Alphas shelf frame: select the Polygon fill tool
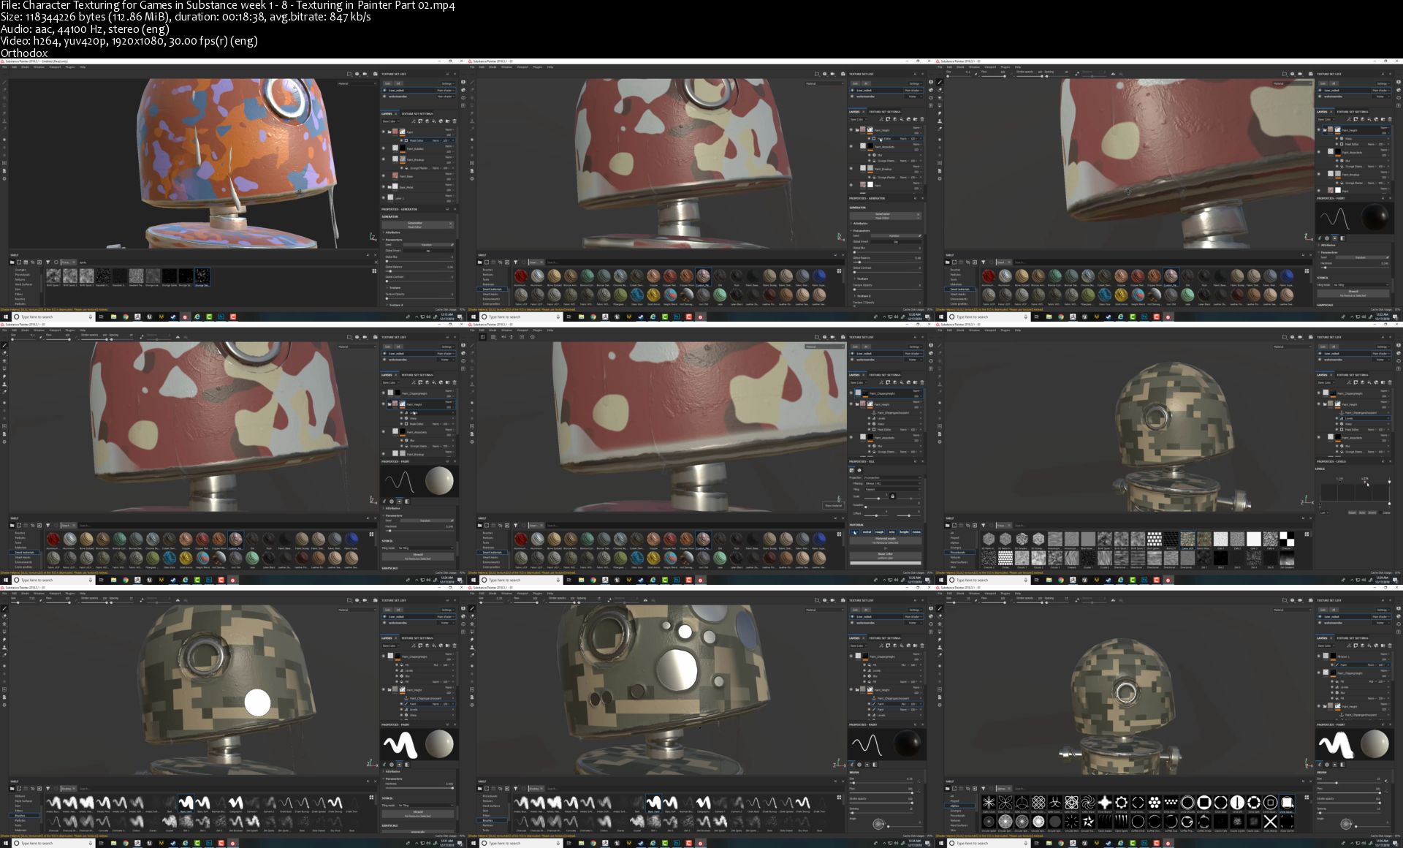Screen dimensions: 1403x848 tap(940, 632)
